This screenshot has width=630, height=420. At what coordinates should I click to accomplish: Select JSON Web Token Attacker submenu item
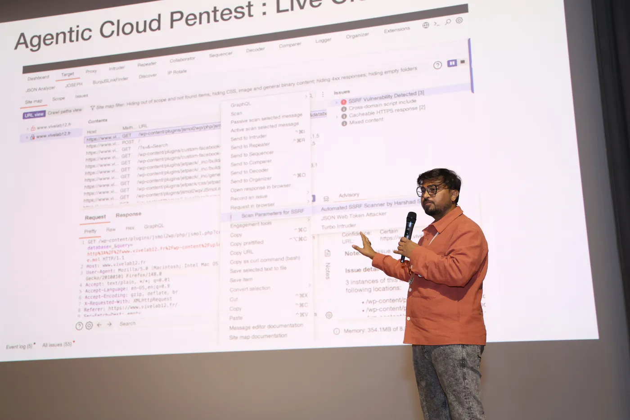354,216
